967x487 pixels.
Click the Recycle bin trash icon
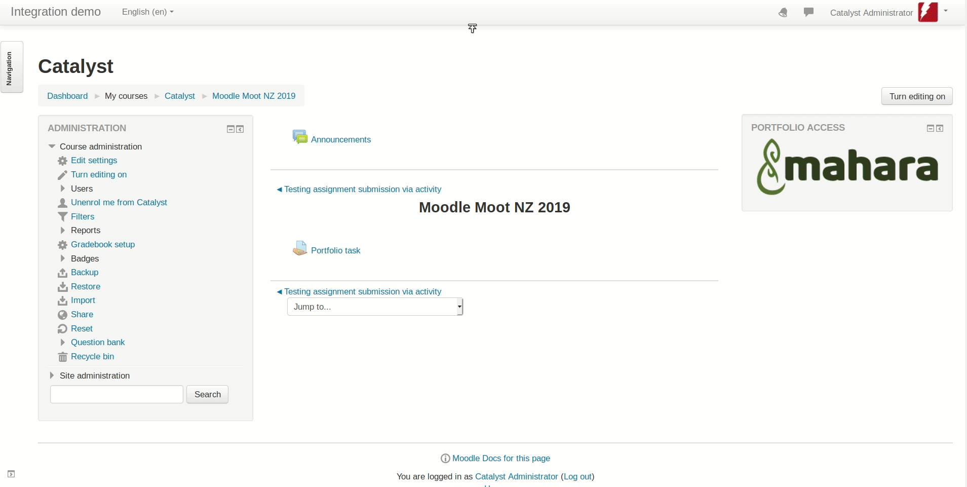coord(63,357)
